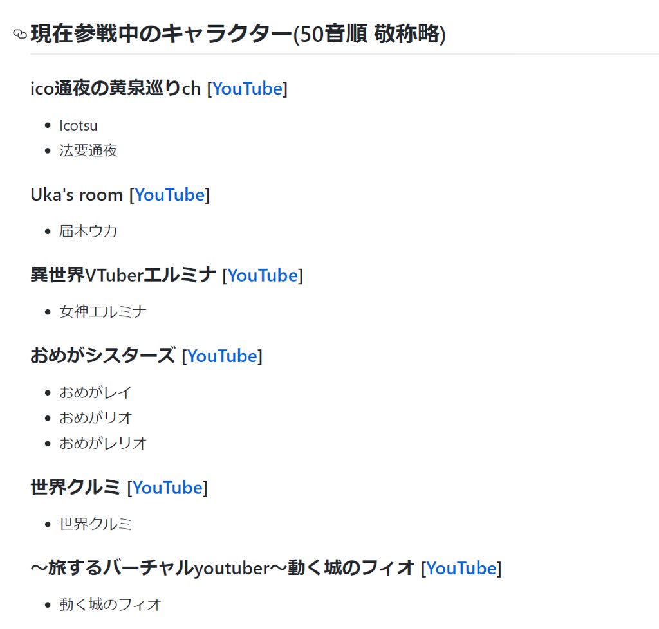Click the おめがリオ list item
The width and height of the screenshot is (659, 629).
pyautogui.click(x=96, y=418)
